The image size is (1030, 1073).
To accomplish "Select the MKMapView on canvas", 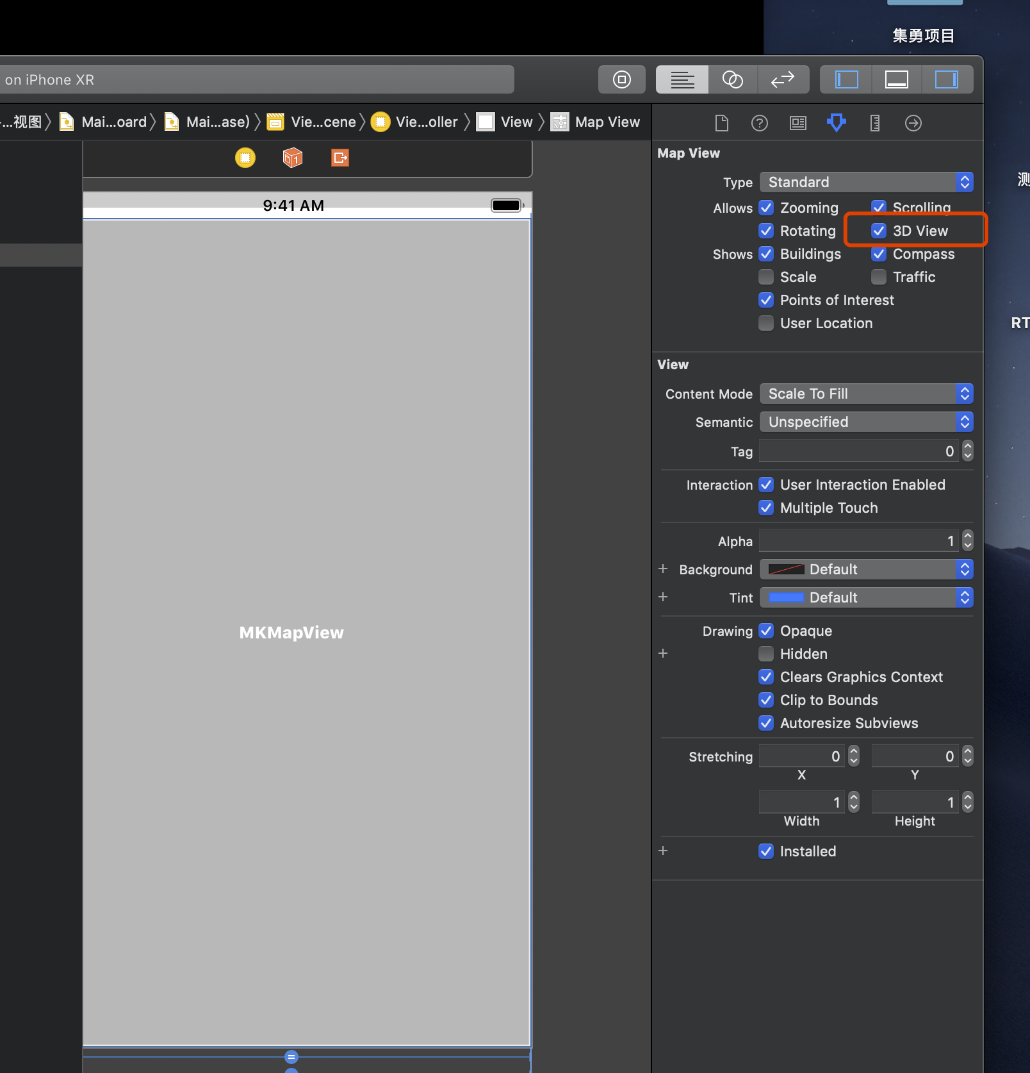I will 306,632.
